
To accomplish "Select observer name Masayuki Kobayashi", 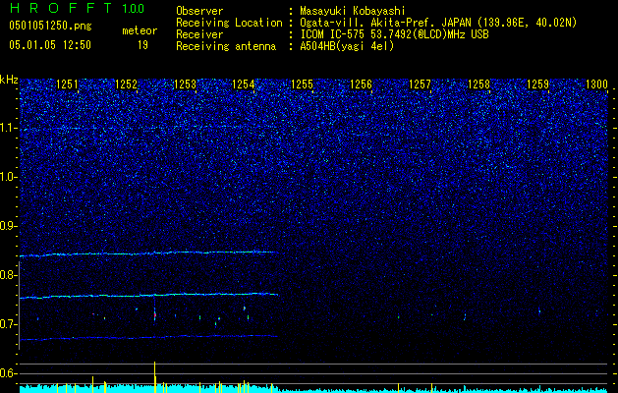I will (x=353, y=12).
